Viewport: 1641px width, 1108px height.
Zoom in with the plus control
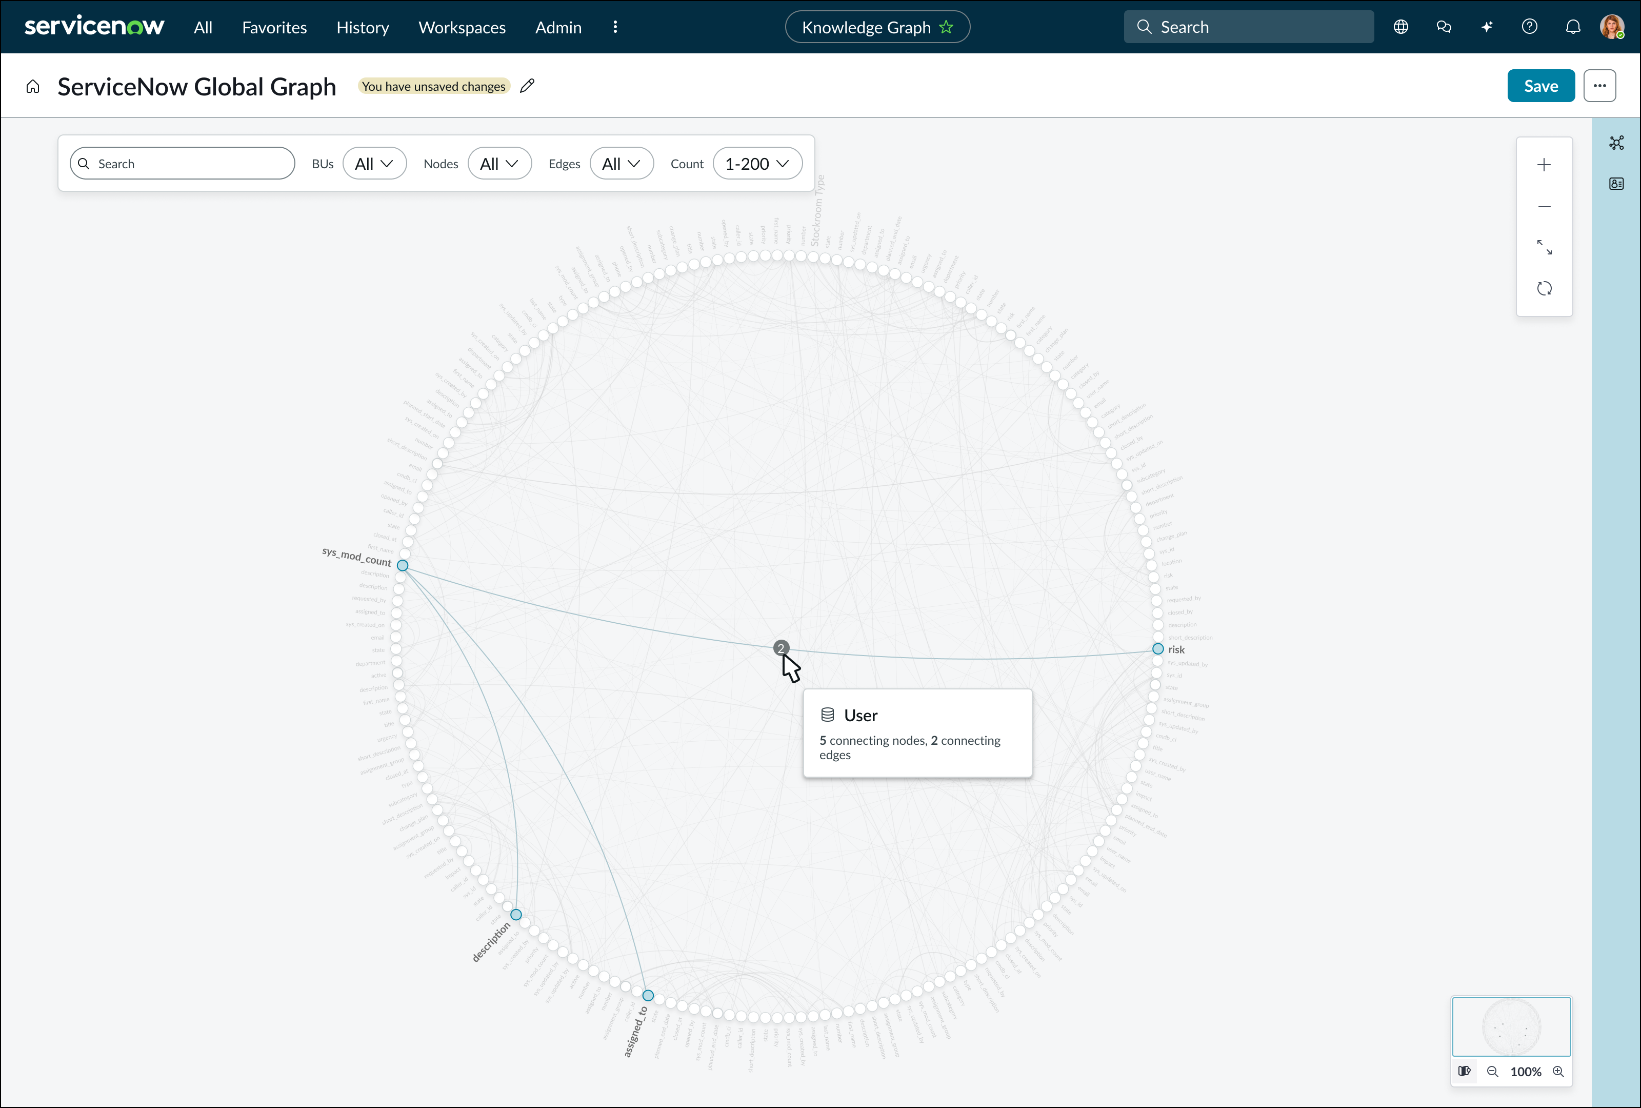tap(1544, 165)
